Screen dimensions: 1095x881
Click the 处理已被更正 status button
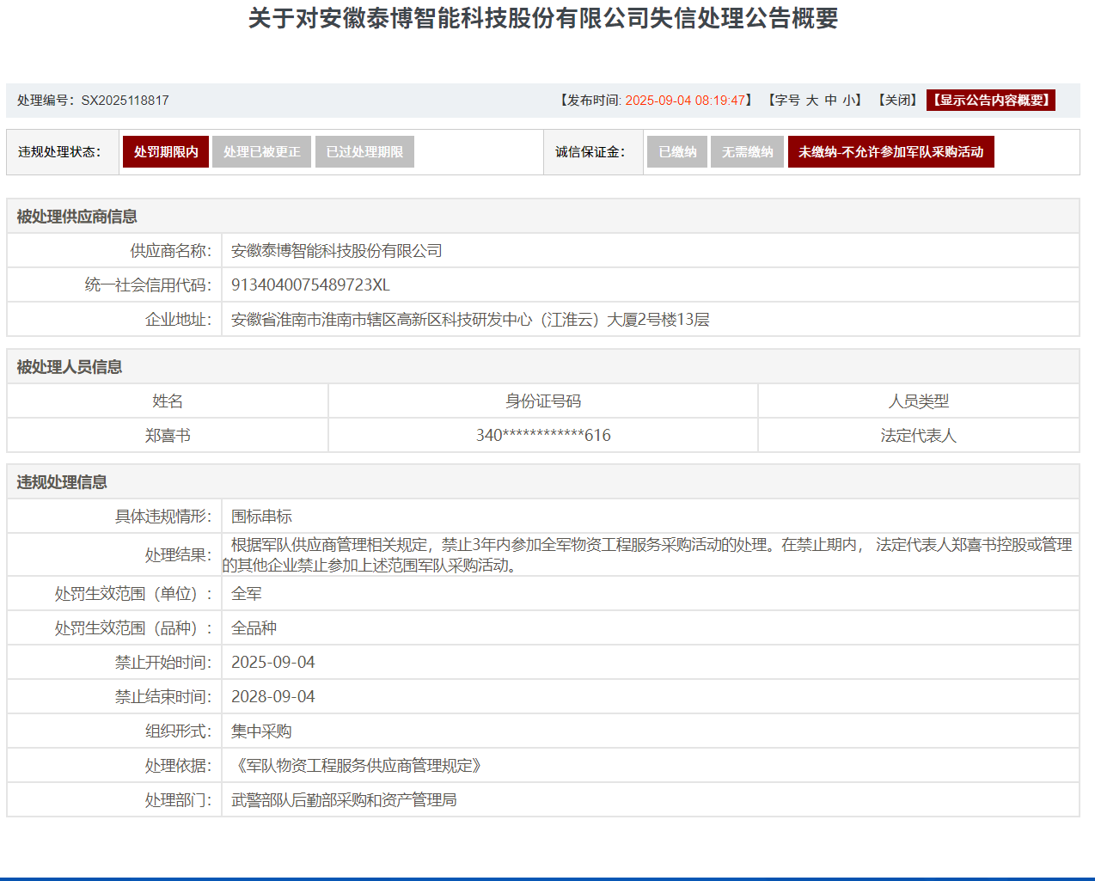262,152
